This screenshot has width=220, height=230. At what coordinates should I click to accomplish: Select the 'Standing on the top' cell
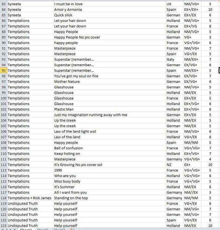[109, 198]
